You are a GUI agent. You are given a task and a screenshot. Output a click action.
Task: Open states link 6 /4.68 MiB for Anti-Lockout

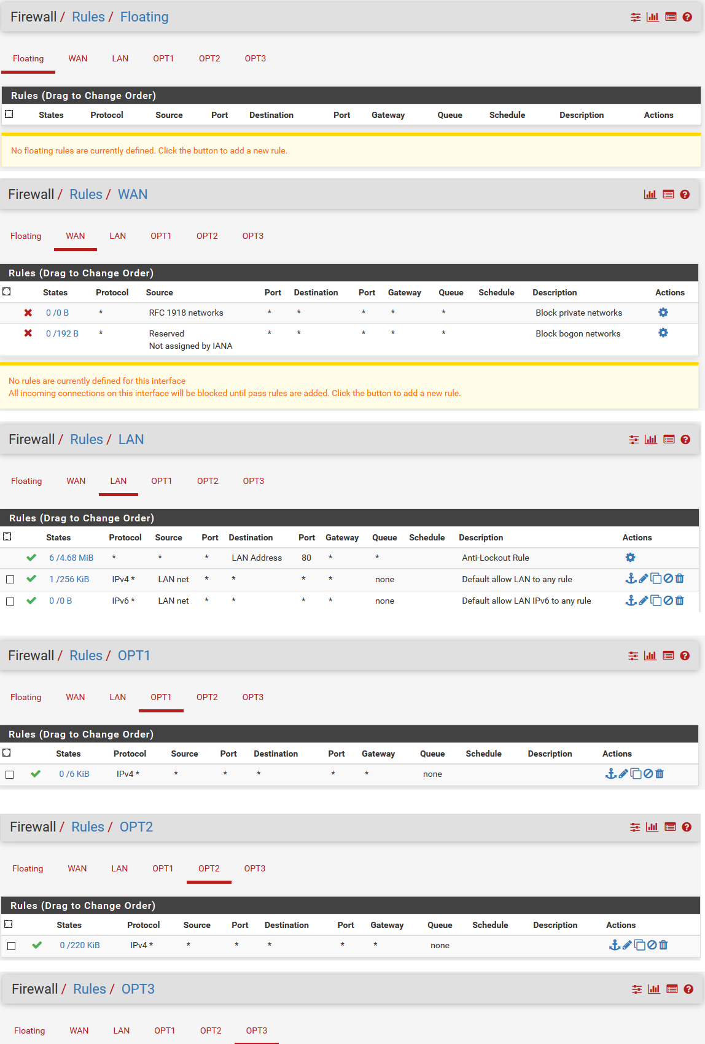point(71,558)
